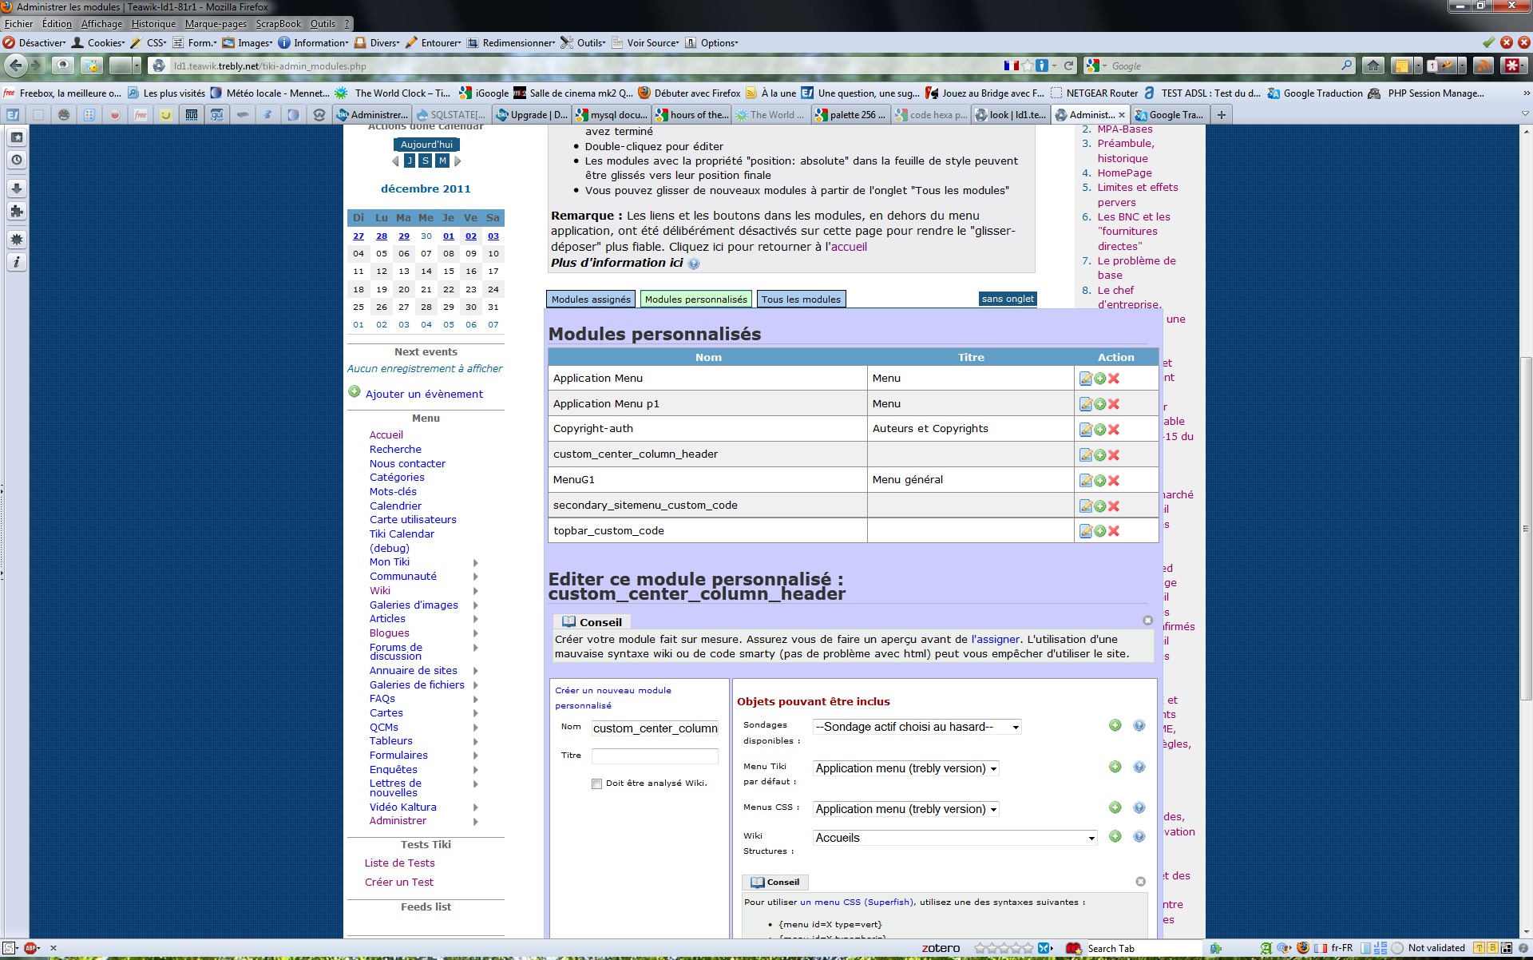Open the Marque-pages menu
The width and height of the screenshot is (1533, 960).
(216, 24)
